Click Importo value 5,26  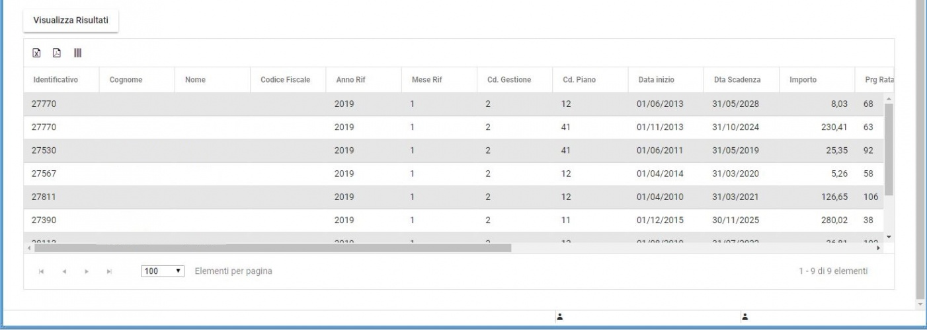coord(839,174)
